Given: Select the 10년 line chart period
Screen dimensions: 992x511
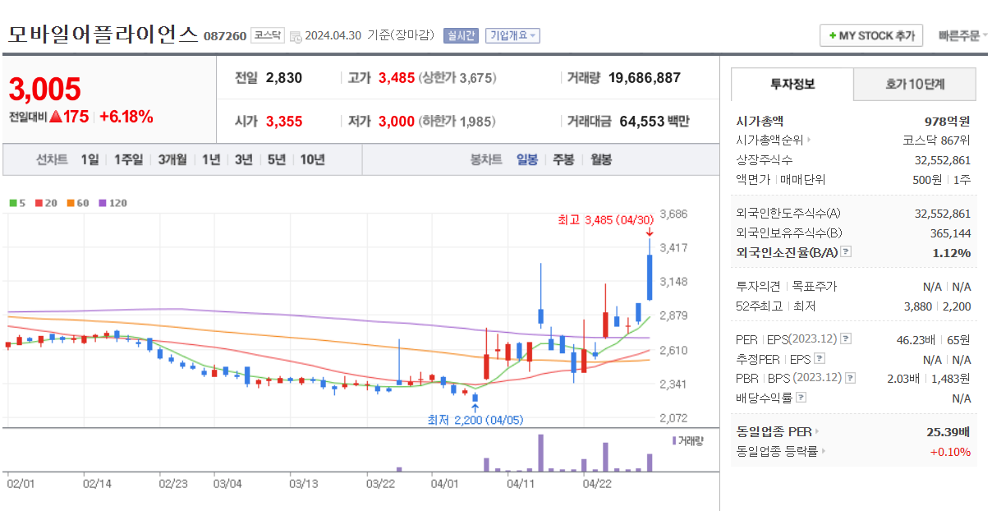Looking at the screenshot, I should [x=312, y=159].
